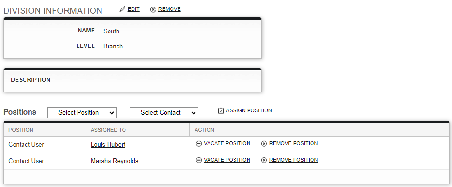Click the circled X icon beside REMOVE division
The height and width of the screenshot is (187, 452).
coord(153,9)
